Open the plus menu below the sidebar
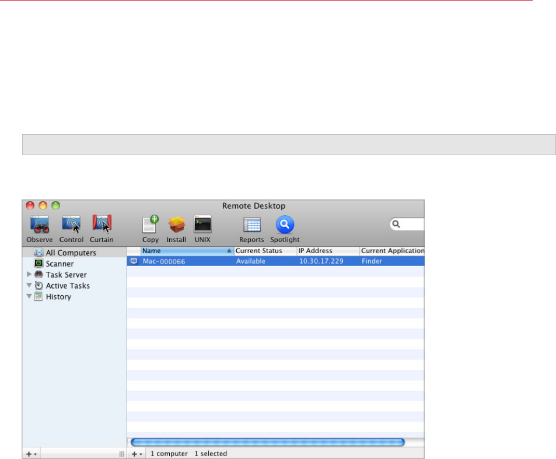 (x=31, y=454)
